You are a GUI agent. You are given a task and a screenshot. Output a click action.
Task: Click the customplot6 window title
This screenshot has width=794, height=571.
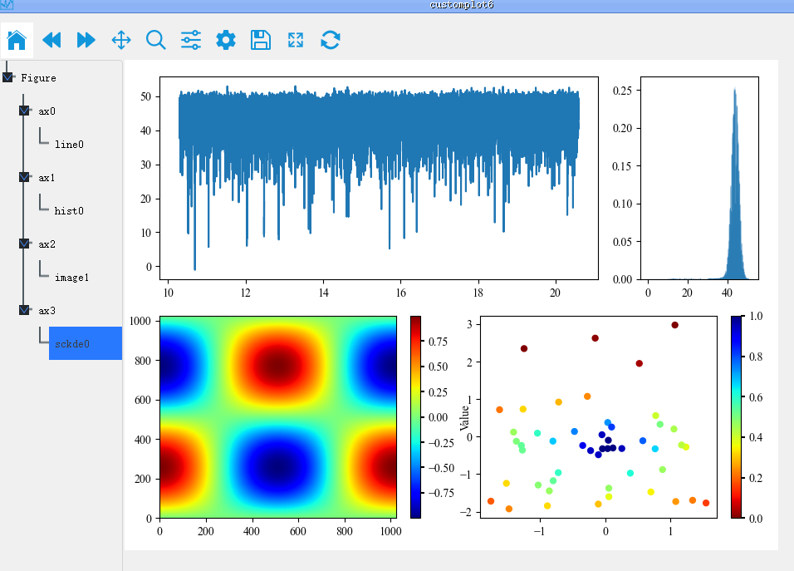tap(461, 5)
